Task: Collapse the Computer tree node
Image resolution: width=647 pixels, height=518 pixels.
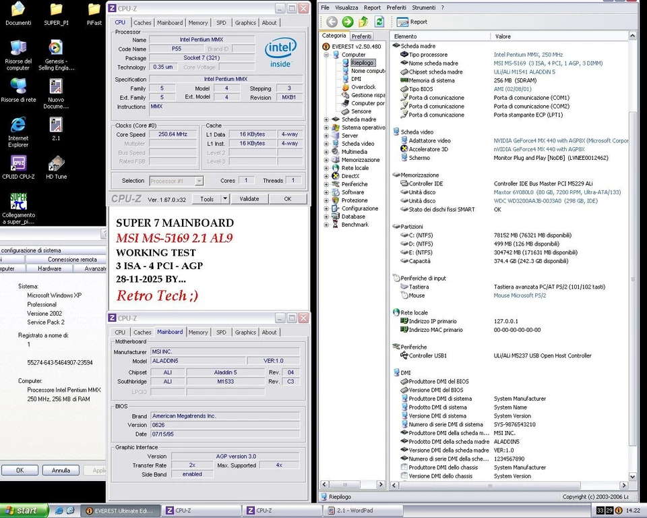Action: point(327,55)
